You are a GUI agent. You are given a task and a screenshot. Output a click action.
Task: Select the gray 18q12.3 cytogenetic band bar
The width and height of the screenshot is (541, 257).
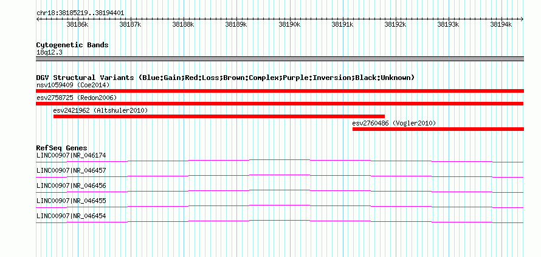(280, 59)
